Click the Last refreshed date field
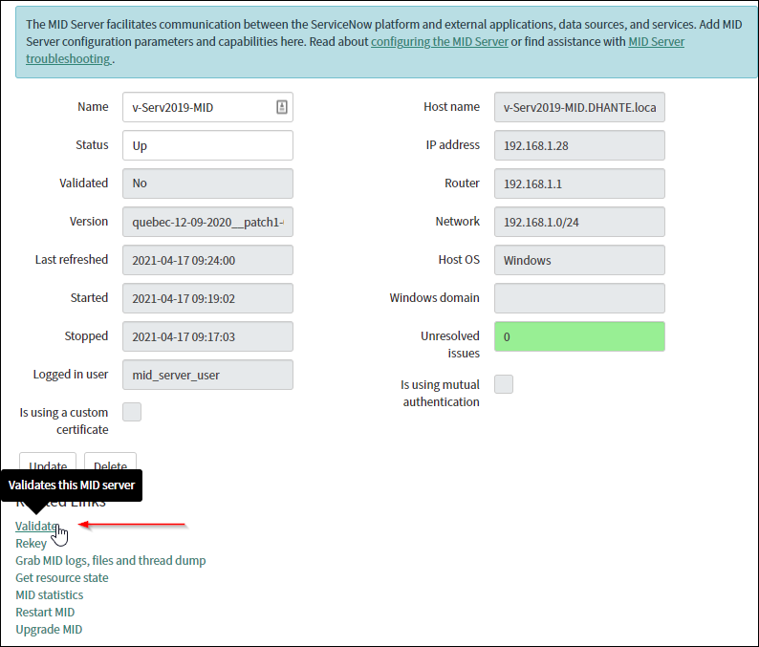The width and height of the screenshot is (759, 647). [x=207, y=260]
